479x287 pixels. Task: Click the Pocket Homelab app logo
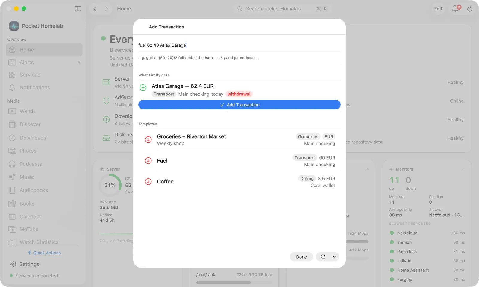pyautogui.click(x=14, y=26)
